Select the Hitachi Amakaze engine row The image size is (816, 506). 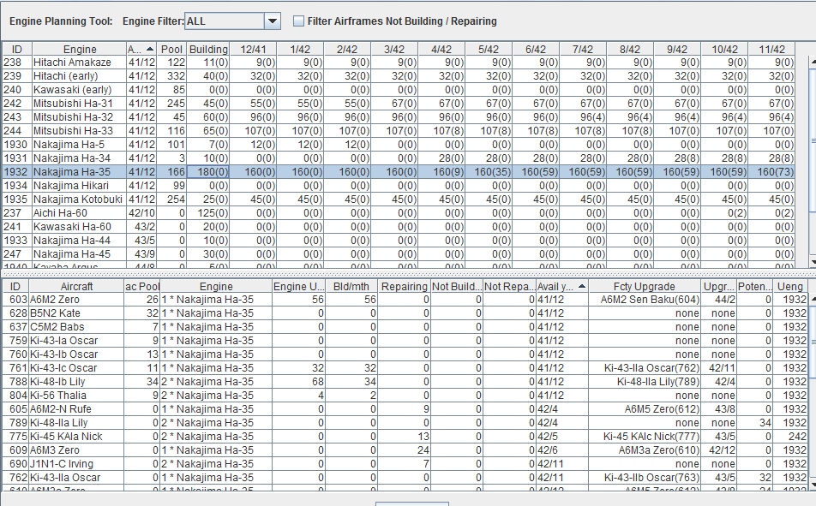(399, 63)
